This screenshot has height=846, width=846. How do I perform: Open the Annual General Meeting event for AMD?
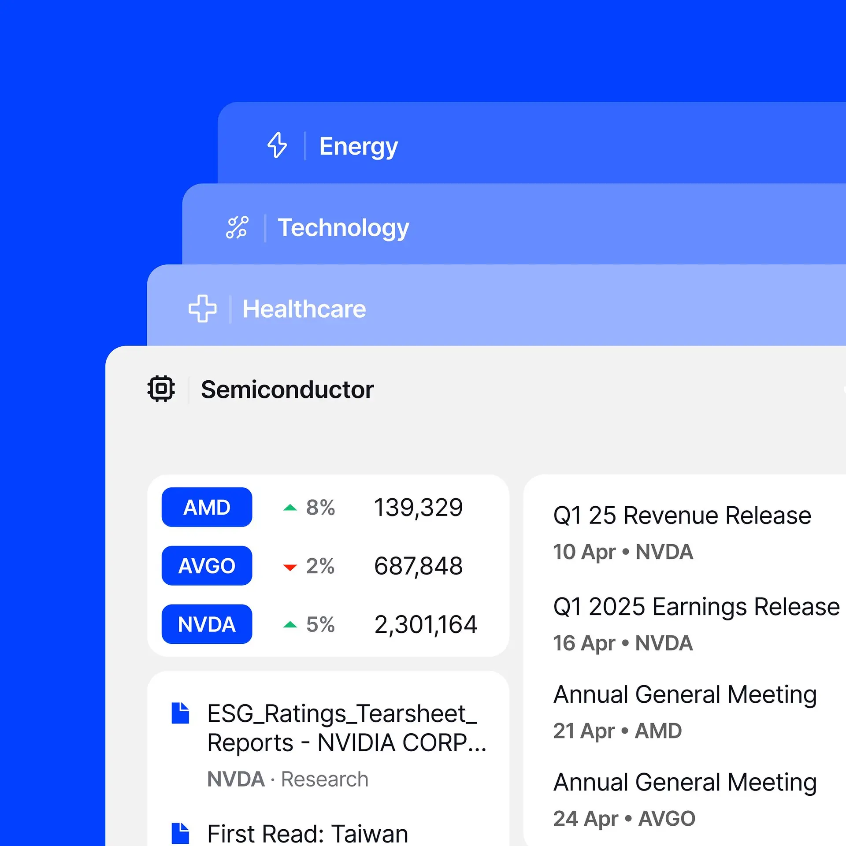click(x=685, y=694)
